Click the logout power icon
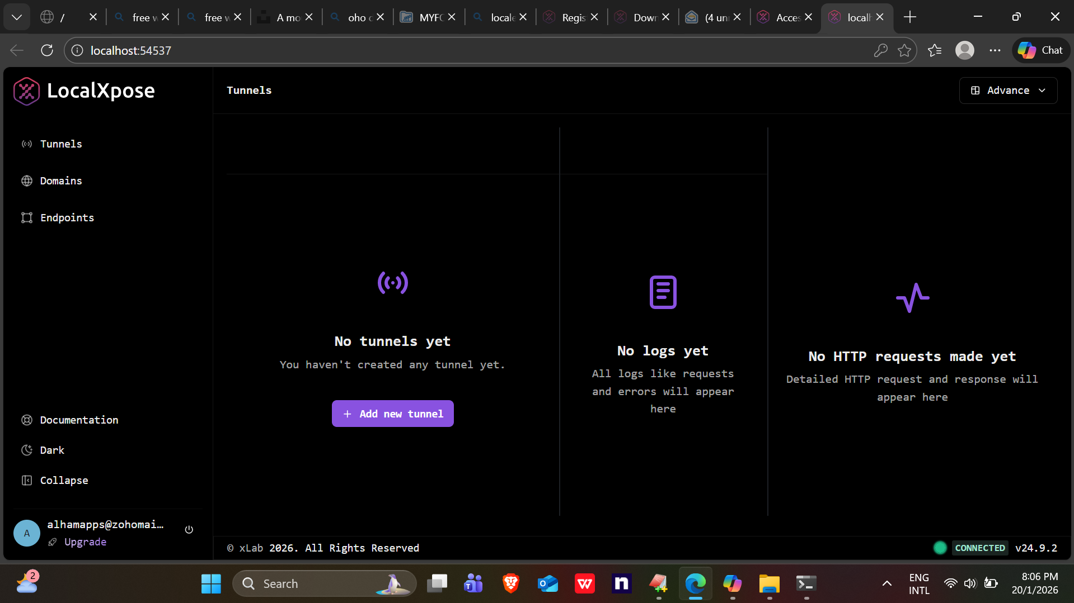 [x=189, y=529]
